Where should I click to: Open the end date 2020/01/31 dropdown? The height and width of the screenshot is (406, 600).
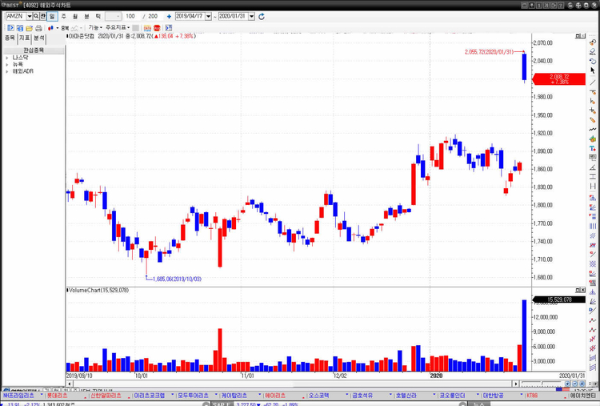(x=252, y=17)
